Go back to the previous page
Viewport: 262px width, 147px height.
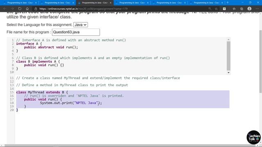click(5, 9)
